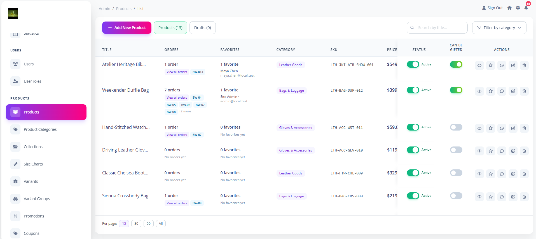
Task: Click the Add New Product button
Action: tap(127, 28)
